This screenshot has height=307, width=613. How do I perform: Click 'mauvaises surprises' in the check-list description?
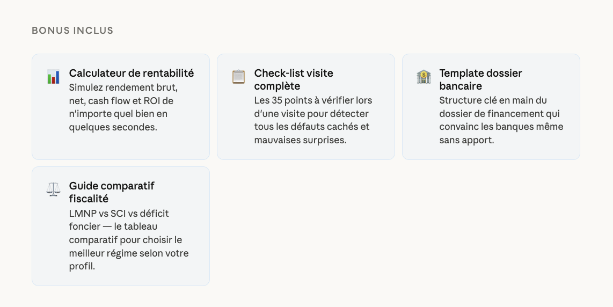[299, 140]
